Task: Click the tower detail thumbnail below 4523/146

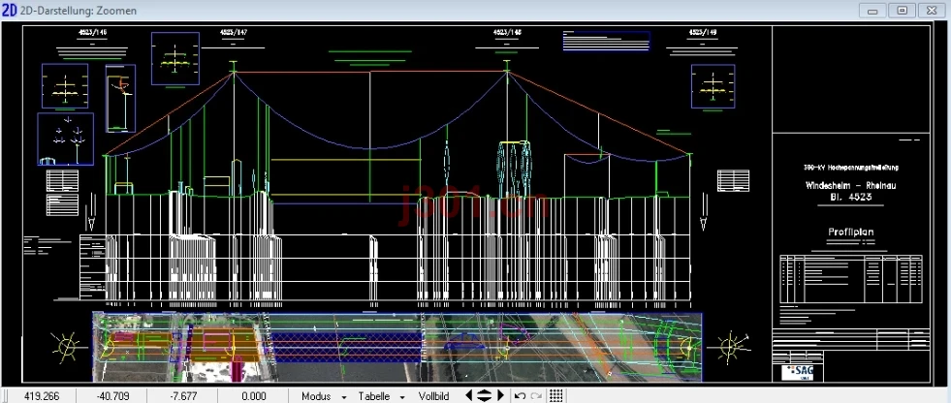Action: tap(65, 86)
